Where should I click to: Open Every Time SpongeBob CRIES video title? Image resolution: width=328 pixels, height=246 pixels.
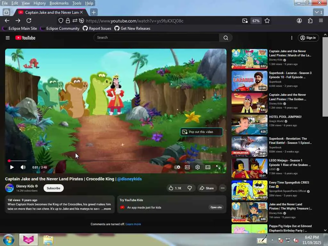289,184
